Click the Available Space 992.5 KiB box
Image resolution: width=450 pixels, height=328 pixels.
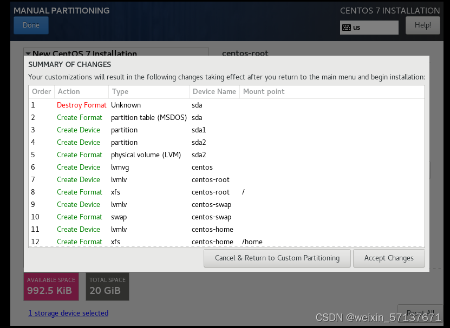[51, 286]
